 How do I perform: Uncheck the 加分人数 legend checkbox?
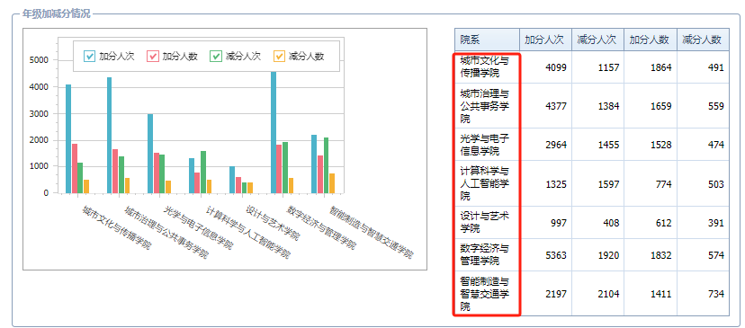point(153,56)
